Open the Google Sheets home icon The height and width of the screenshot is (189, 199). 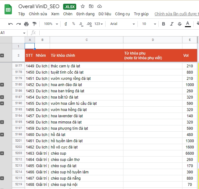pyautogui.click(x=8, y=9)
